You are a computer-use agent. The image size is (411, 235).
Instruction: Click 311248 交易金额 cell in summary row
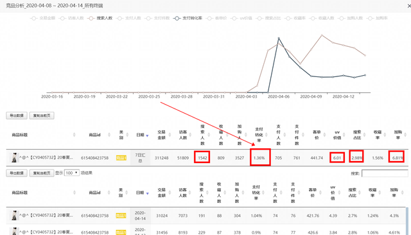click(161, 158)
